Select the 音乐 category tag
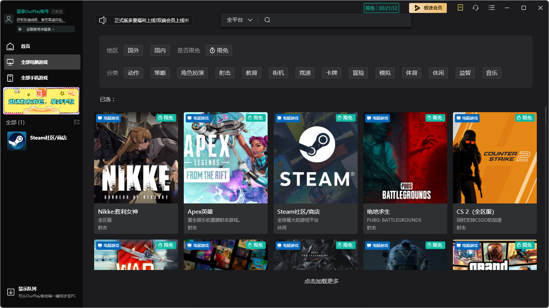549x308 pixels. point(492,73)
